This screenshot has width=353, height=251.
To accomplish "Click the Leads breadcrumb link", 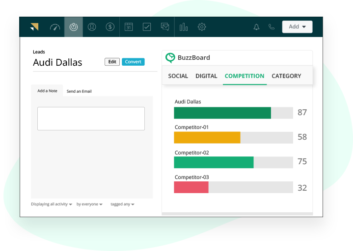I will (x=39, y=52).
